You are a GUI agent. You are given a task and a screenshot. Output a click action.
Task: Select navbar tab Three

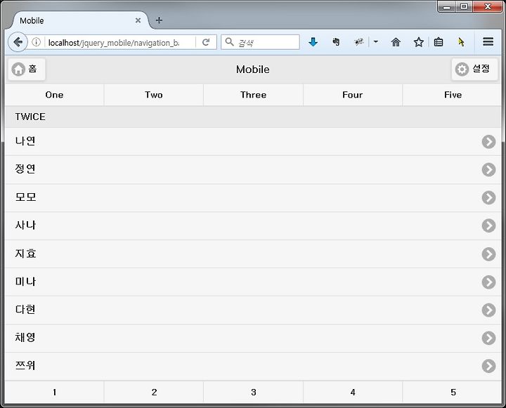(253, 95)
